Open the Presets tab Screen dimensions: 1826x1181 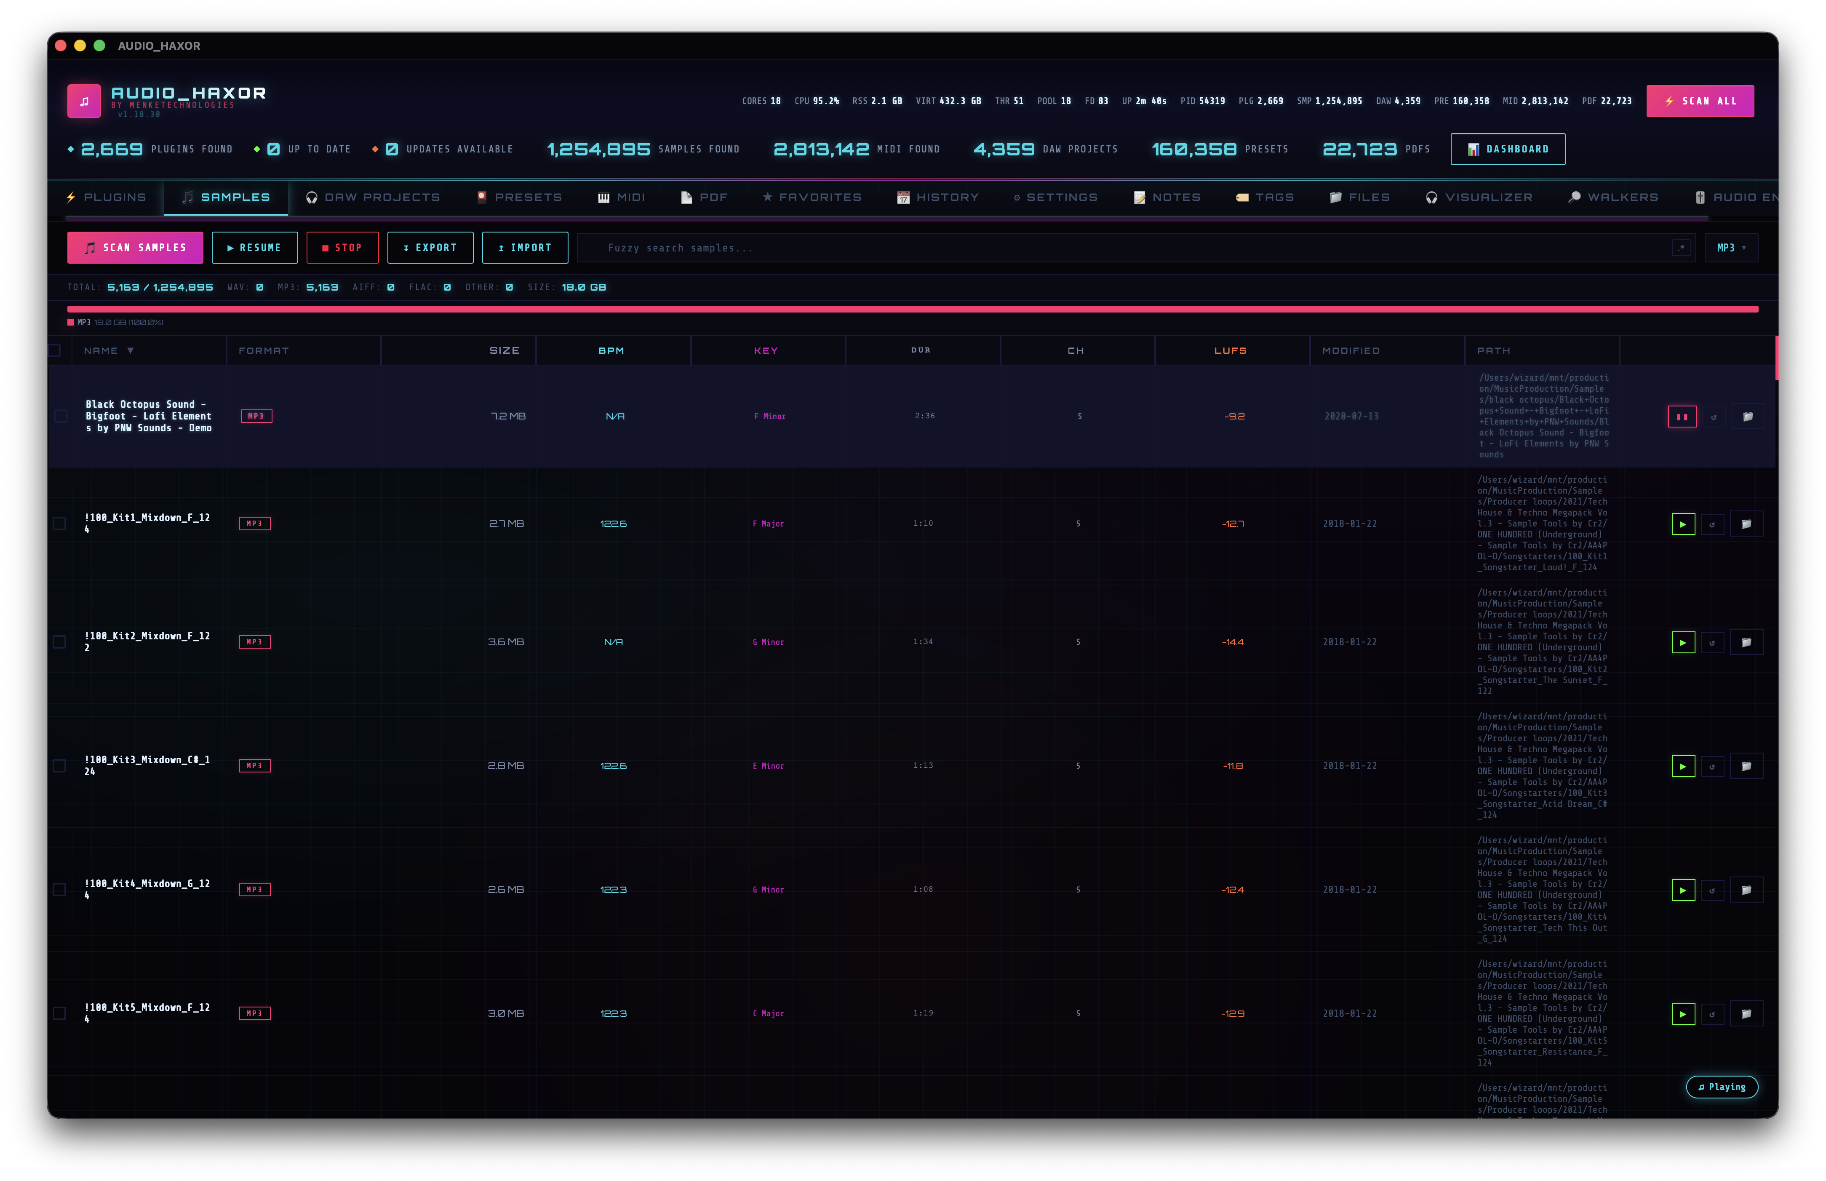(x=519, y=197)
